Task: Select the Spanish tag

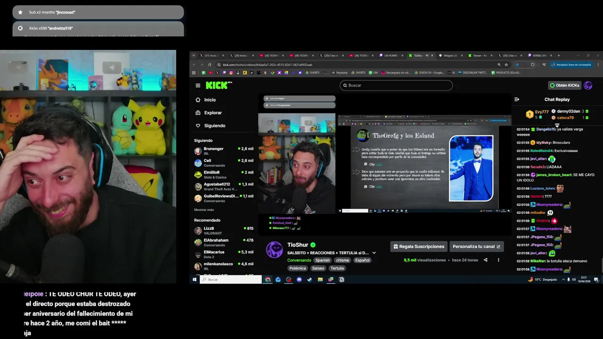Action: 323,260
